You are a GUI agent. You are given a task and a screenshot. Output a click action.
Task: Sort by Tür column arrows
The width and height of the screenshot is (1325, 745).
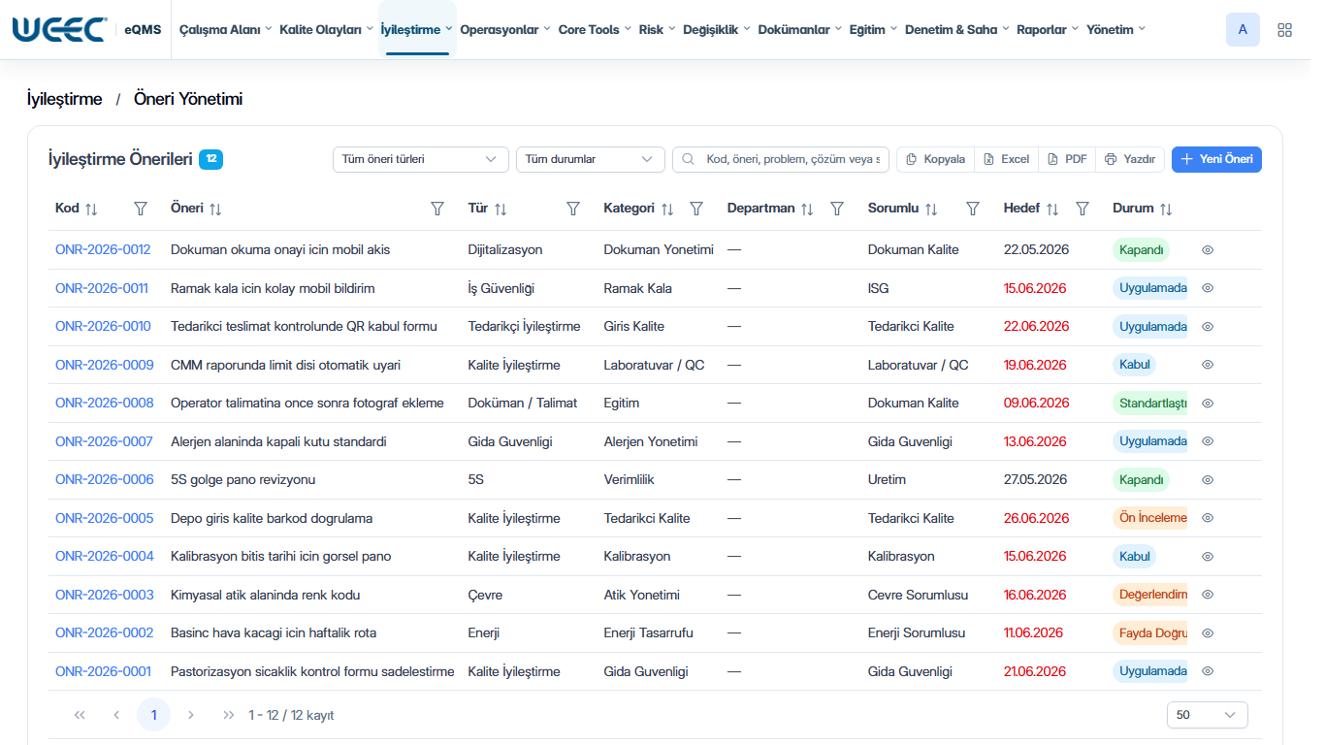click(x=501, y=209)
